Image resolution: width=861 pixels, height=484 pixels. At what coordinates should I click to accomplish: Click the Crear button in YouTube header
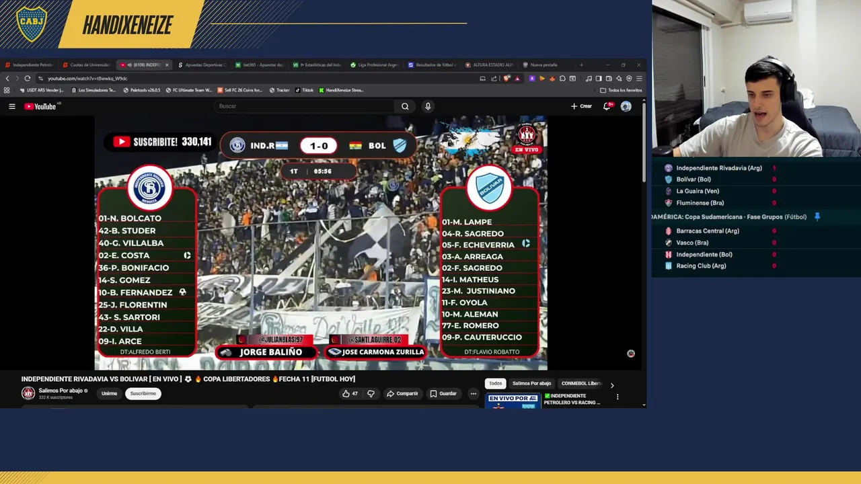tap(581, 106)
